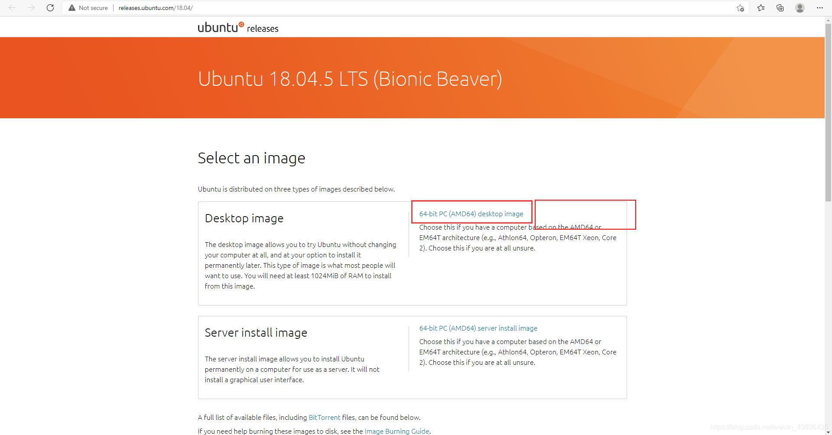Click the Server install image heading
This screenshot has width=832, height=435.
256,332
